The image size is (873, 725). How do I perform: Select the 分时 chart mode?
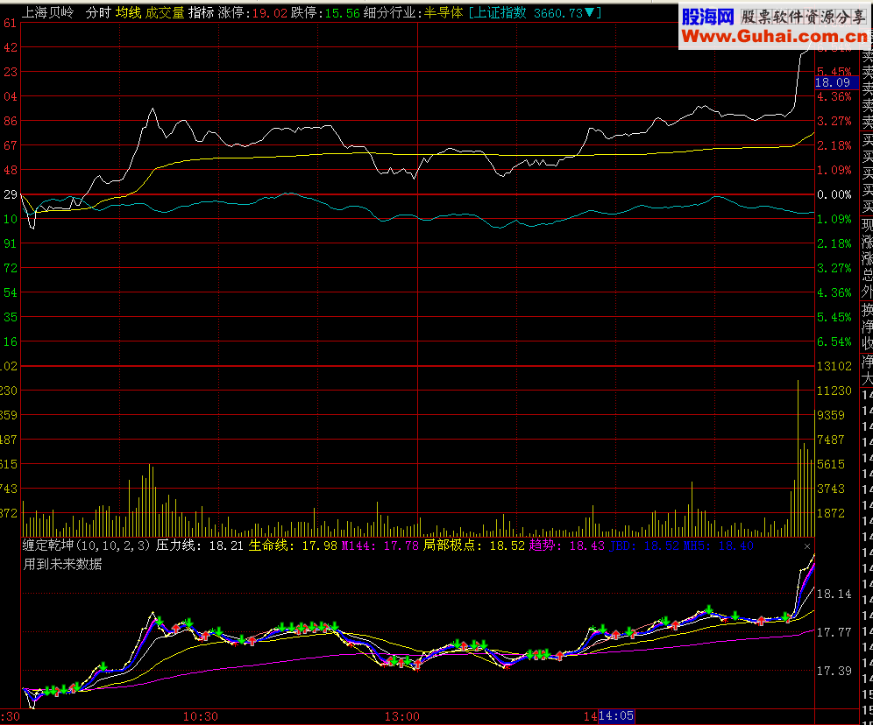click(x=99, y=13)
